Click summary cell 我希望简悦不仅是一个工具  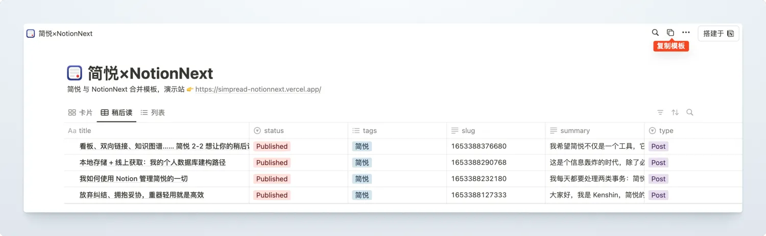pyautogui.click(x=595, y=146)
